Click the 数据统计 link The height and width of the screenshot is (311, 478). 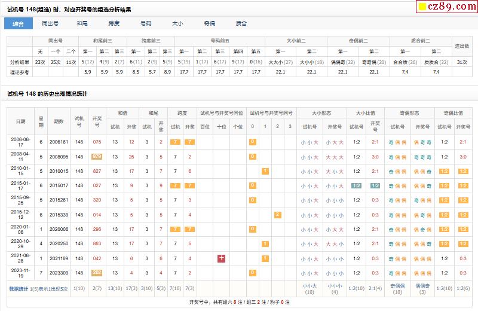point(19,289)
